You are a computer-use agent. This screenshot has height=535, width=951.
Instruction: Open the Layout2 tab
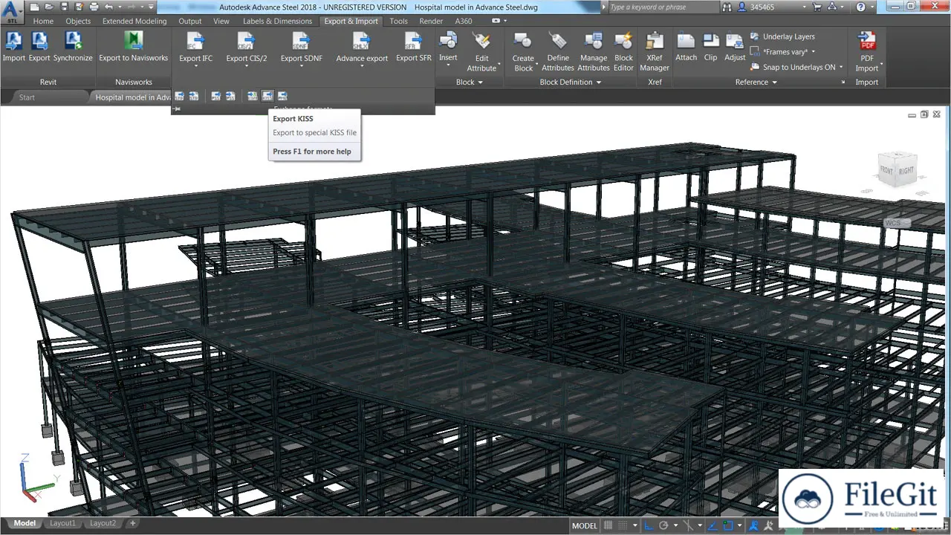pyautogui.click(x=103, y=523)
